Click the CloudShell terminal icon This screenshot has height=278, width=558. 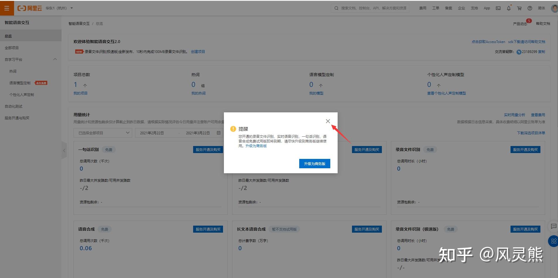coord(498,8)
